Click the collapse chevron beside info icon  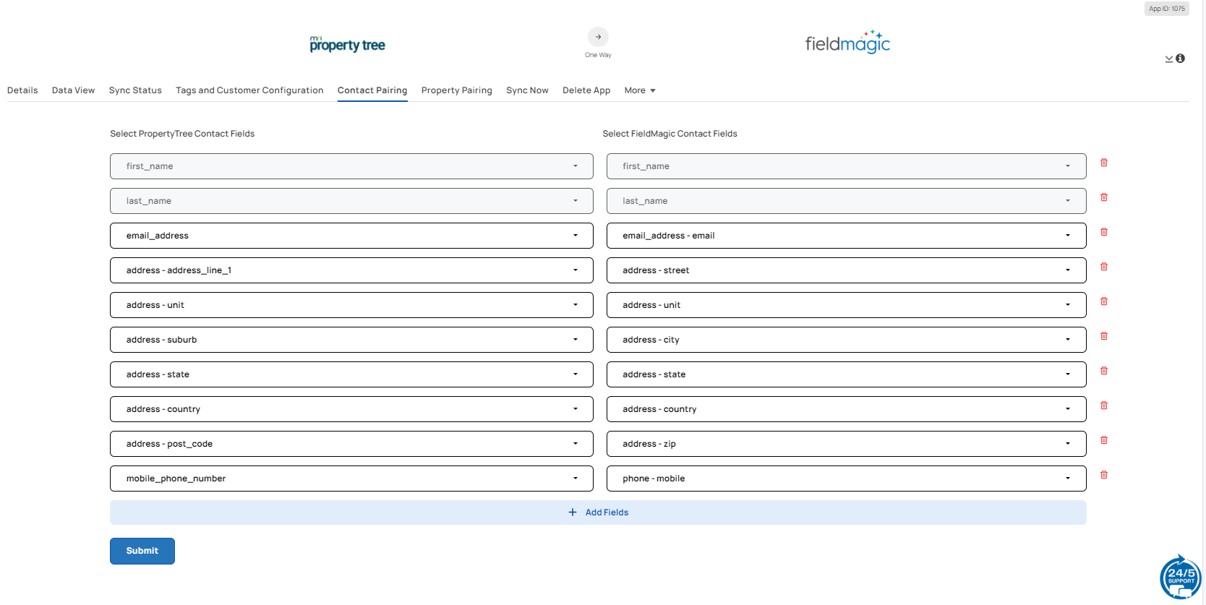click(x=1169, y=59)
